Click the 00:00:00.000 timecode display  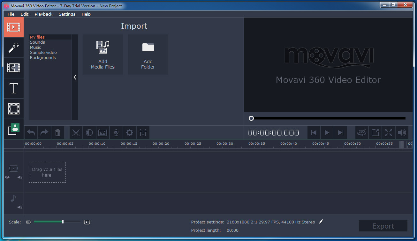coord(273,133)
